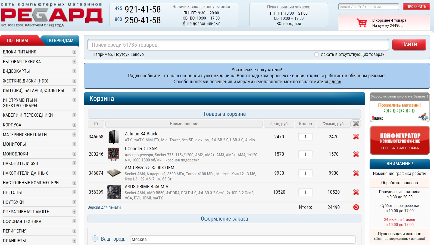Open КАБЕЛИ И ПЕРЕХОДНИКИ category

(28, 115)
